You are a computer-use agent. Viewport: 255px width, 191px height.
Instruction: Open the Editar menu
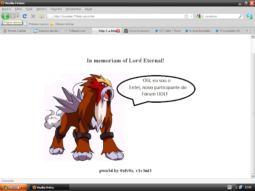(18, 9)
